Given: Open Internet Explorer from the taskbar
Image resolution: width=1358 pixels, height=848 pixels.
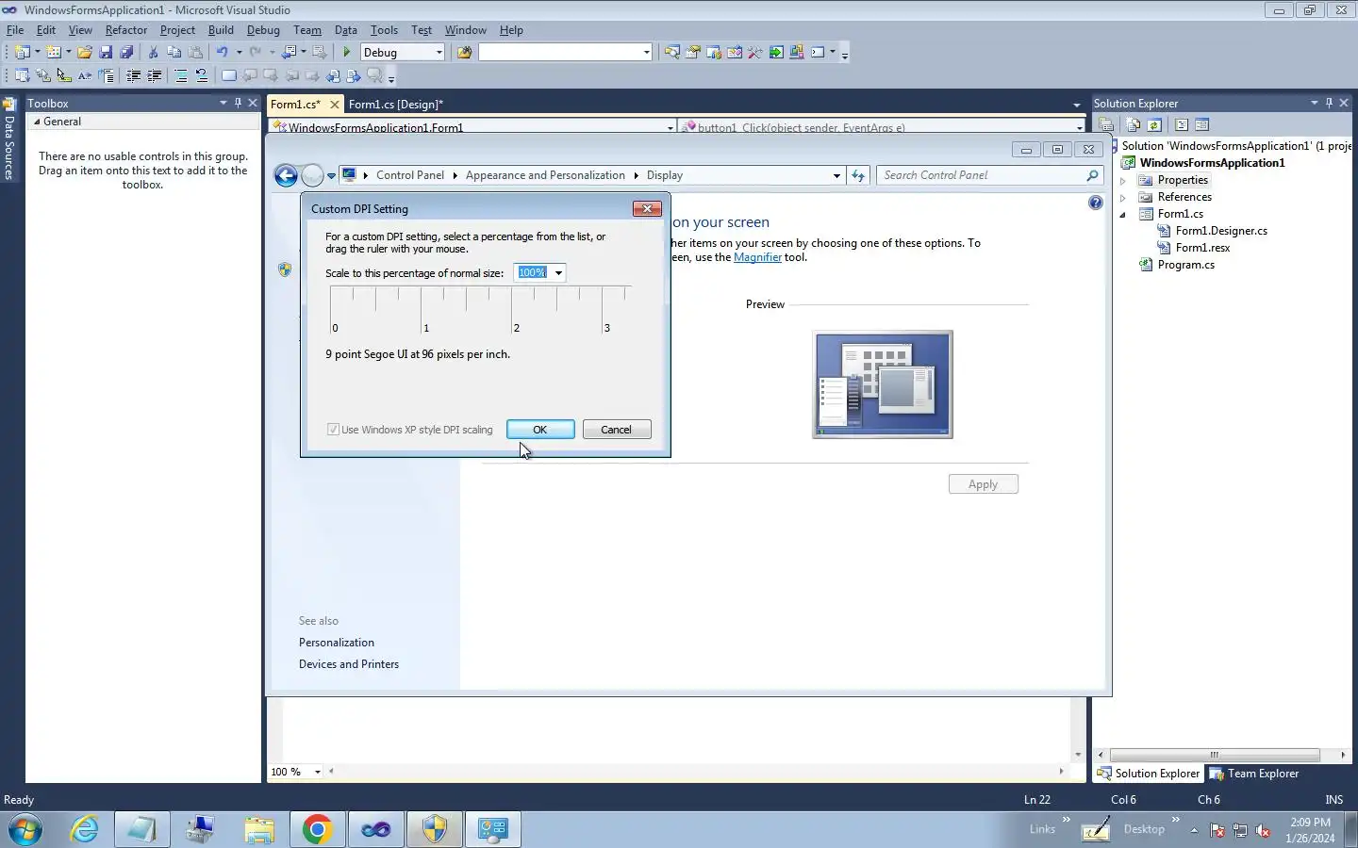Looking at the screenshot, I should click(x=85, y=829).
